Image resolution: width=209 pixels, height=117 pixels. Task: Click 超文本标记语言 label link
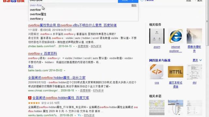coord(176,84)
